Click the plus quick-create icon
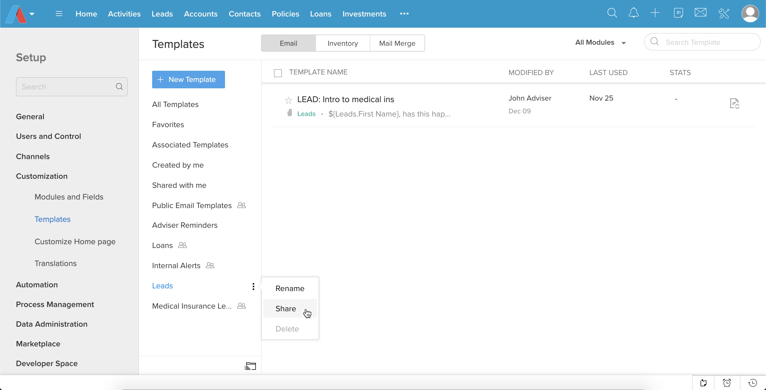 [655, 13]
